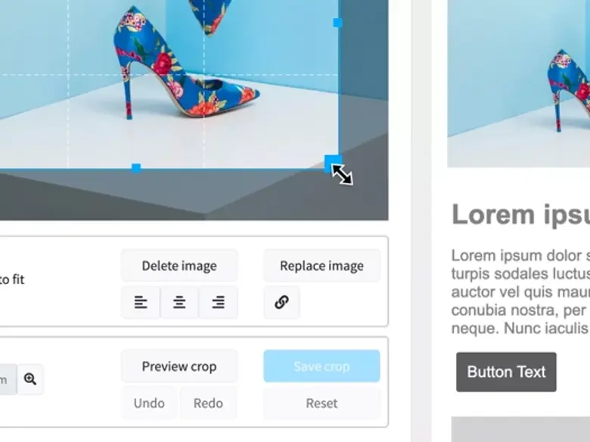This screenshot has width=590, height=442.
Task: Click the Redo button
Action: click(x=208, y=403)
